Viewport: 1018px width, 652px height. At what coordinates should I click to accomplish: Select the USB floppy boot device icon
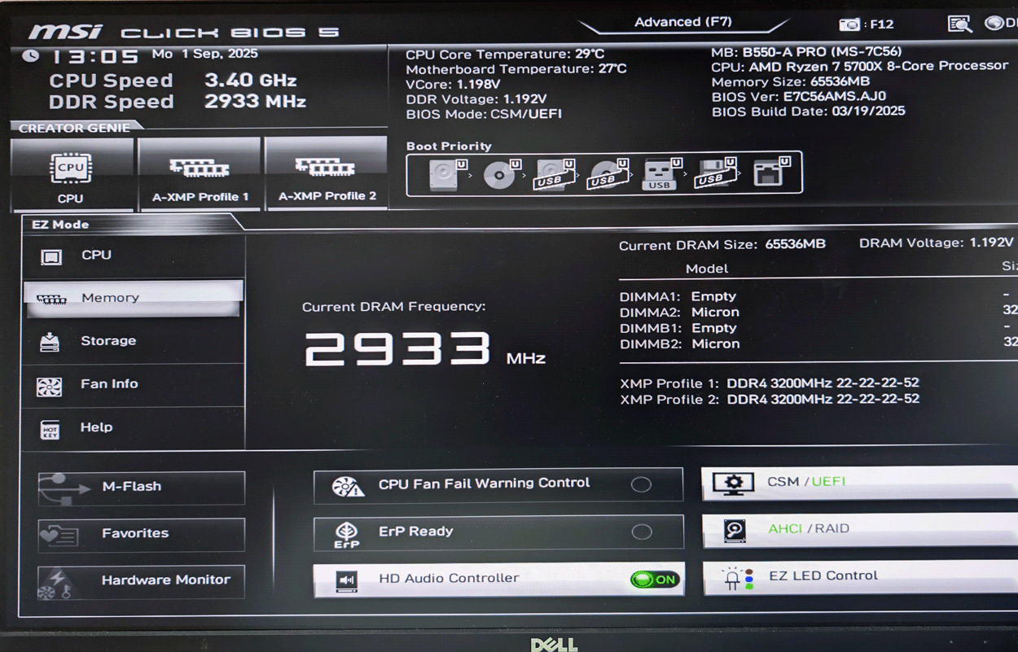[714, 173]
